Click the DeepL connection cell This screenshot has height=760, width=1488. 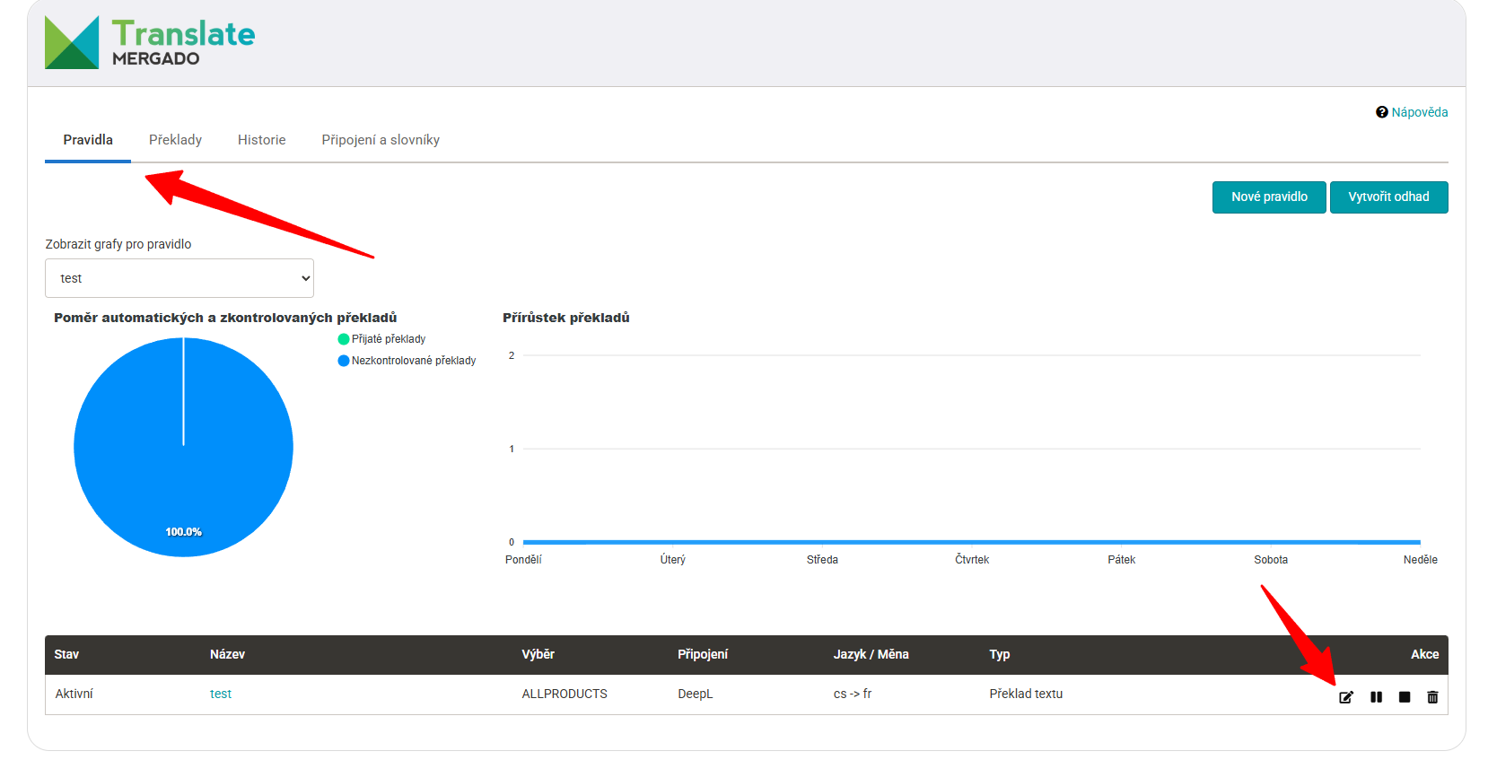coord(695,694)
